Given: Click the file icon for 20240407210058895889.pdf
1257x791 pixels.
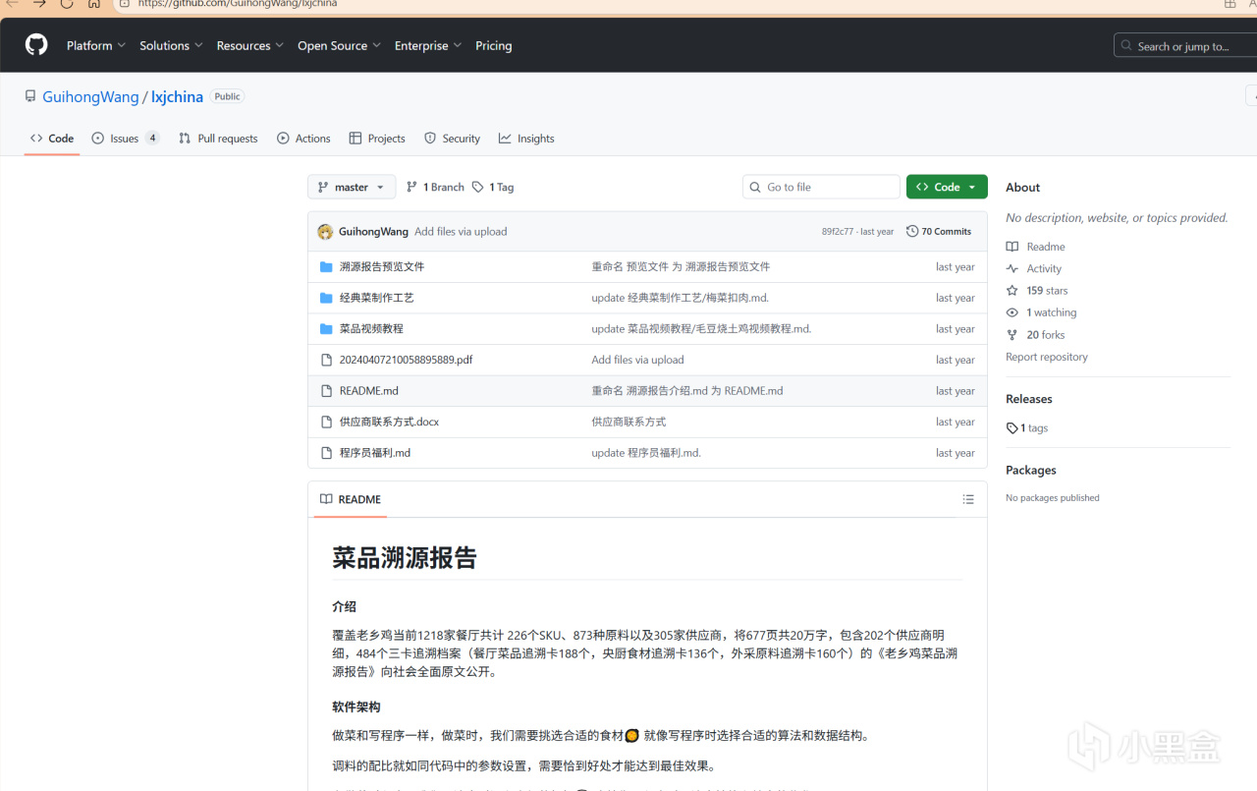Looking at the screenshot, I should click(327, 360).
